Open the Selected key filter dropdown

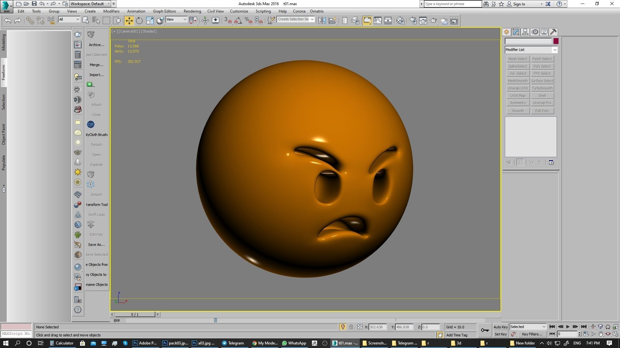(x=528, y=327)
